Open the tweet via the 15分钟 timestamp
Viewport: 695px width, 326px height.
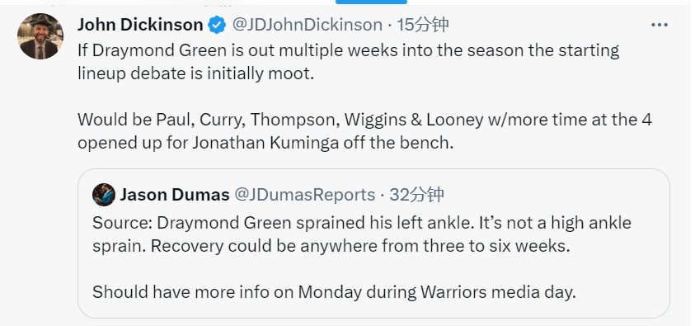click(x=422, y=25)
